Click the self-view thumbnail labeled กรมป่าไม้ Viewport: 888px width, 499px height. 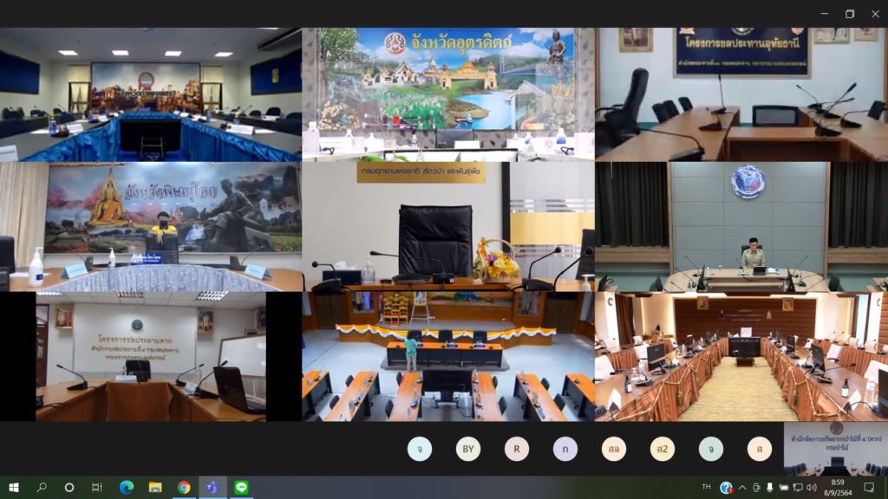click(x=835, y=448)
